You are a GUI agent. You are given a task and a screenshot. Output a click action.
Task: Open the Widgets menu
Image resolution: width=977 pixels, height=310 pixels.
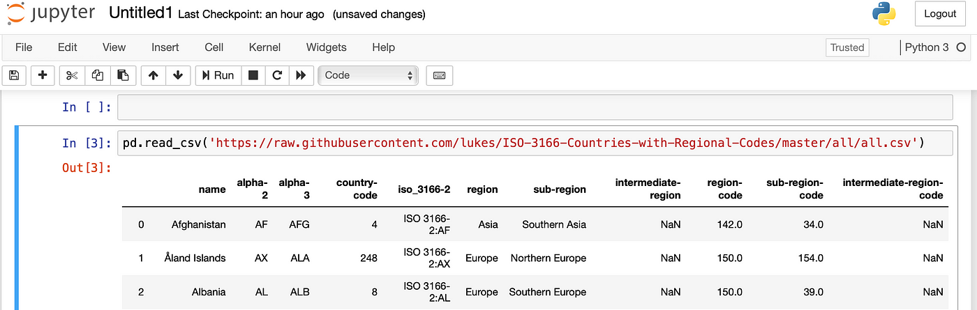[x=326, y=47]
